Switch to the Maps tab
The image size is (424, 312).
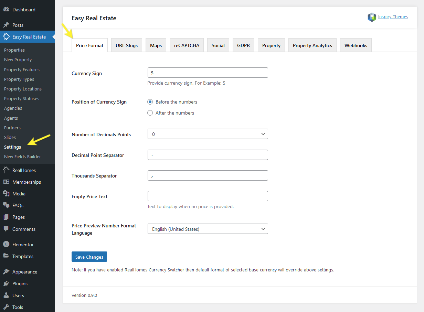(x=156, y=45)
